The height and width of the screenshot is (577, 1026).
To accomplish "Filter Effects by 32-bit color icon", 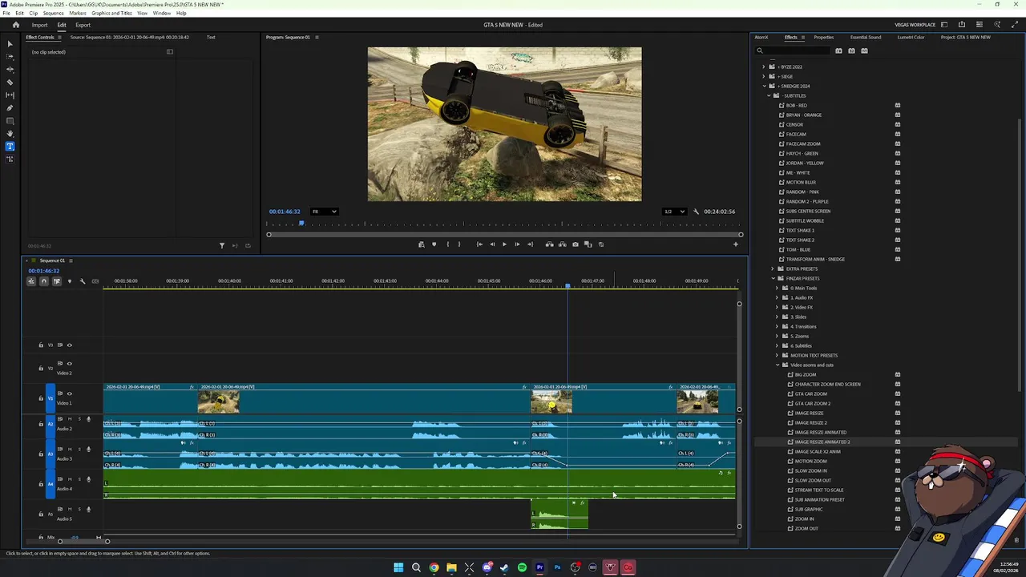I will [x=851, y=50].
